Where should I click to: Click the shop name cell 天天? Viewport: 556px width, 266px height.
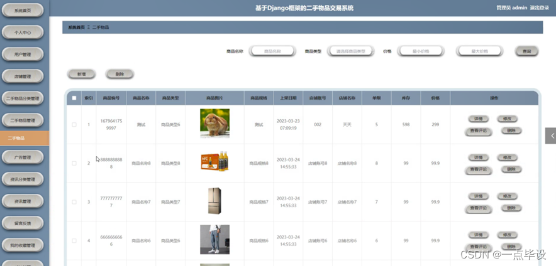tap(347, 124)
